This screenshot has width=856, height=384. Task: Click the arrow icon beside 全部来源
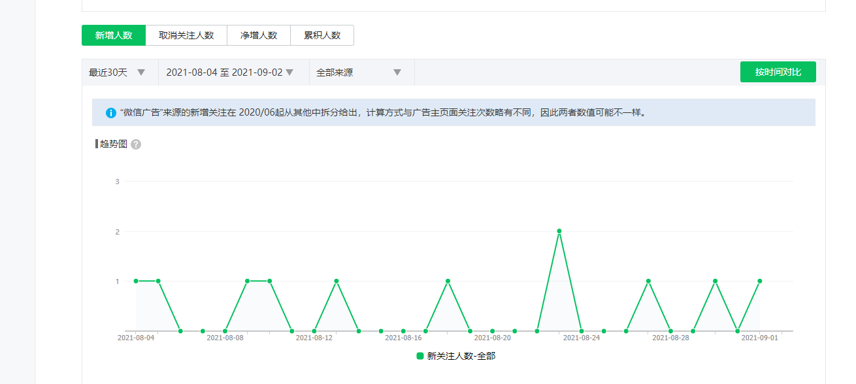click(397, 72)
